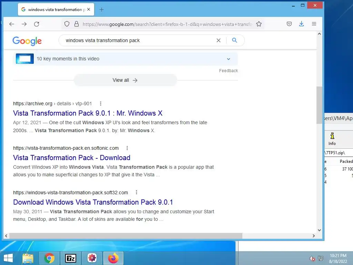Viewport: 353px width, 265px height.
Task: Open tracking protection shield icon
Action: tap(67, 24)
